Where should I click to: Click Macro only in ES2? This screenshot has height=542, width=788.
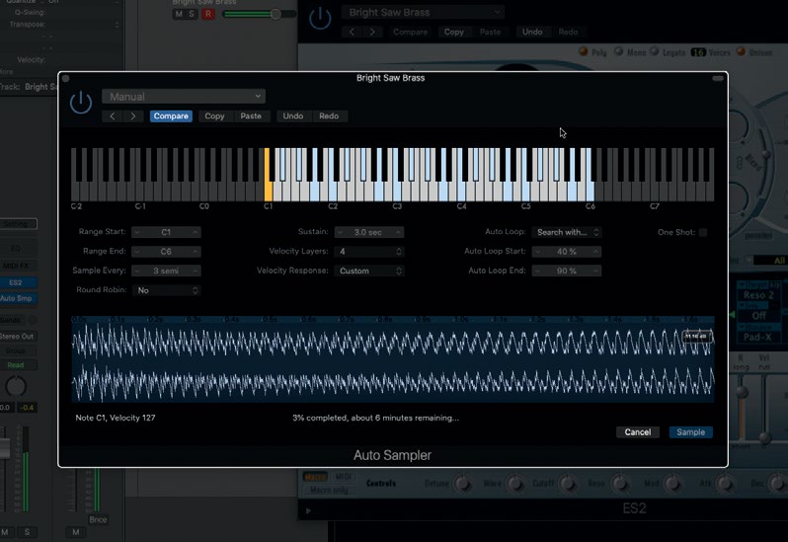click(329, 490)
